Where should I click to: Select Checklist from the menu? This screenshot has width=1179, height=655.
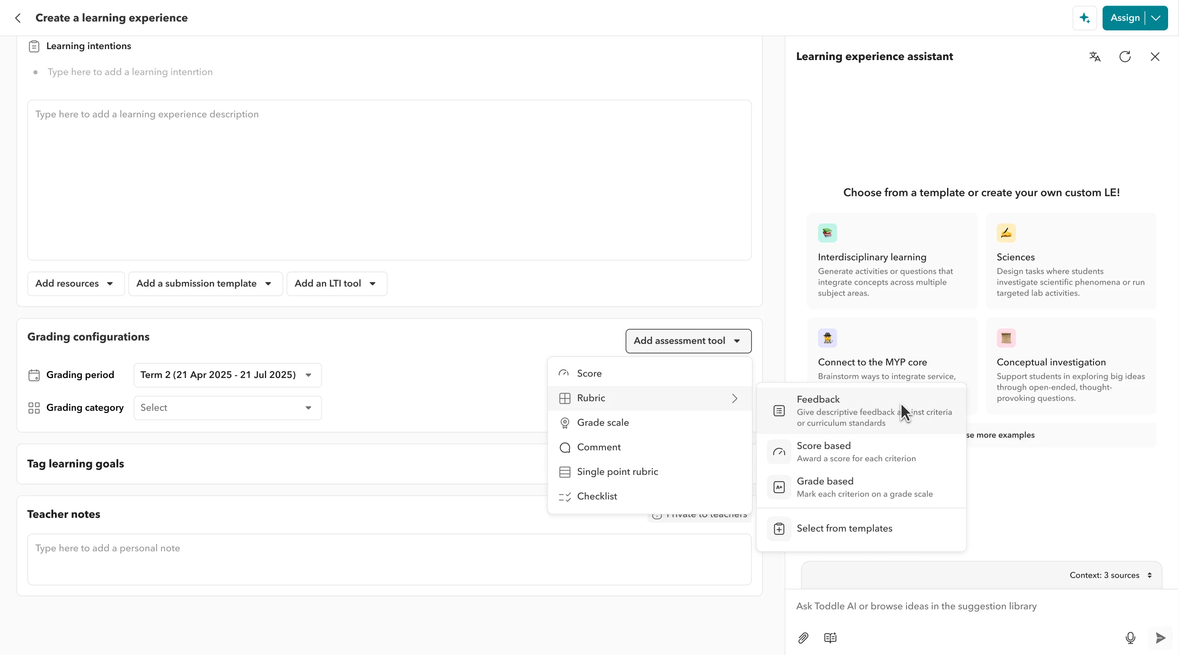click(x=650, y=497)
